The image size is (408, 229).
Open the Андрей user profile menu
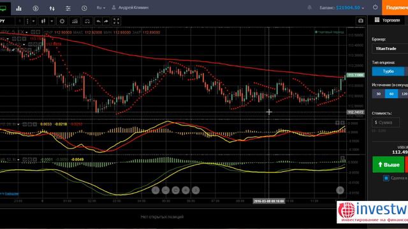[130, 8]
